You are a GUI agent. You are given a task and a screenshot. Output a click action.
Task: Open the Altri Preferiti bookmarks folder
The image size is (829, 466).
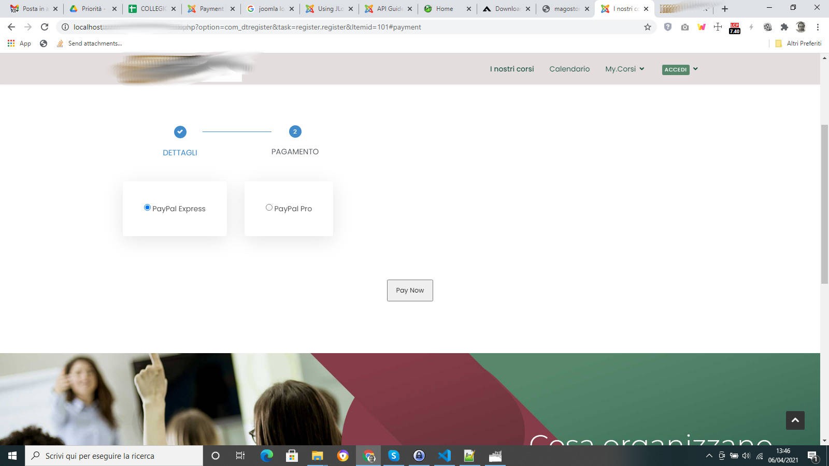click(x=798, y=43)
